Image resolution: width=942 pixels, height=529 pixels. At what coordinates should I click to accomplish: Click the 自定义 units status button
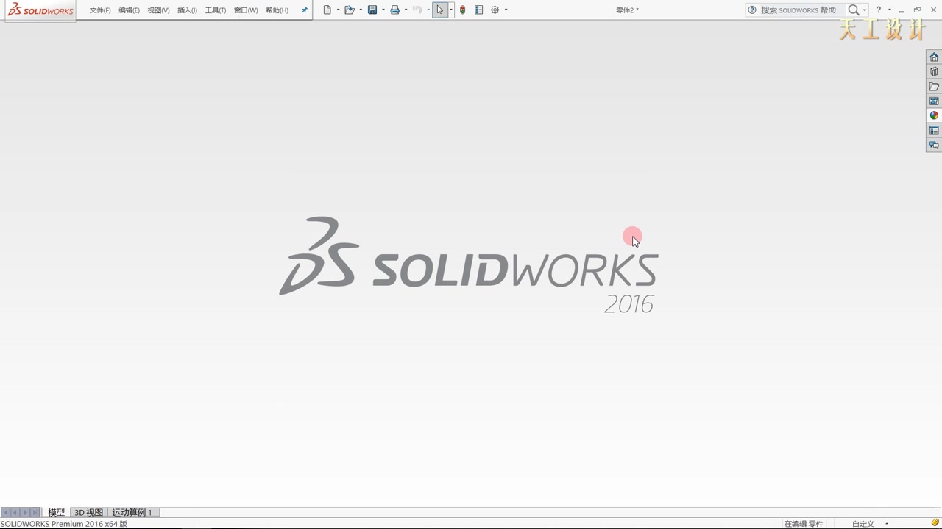point(863,524)
